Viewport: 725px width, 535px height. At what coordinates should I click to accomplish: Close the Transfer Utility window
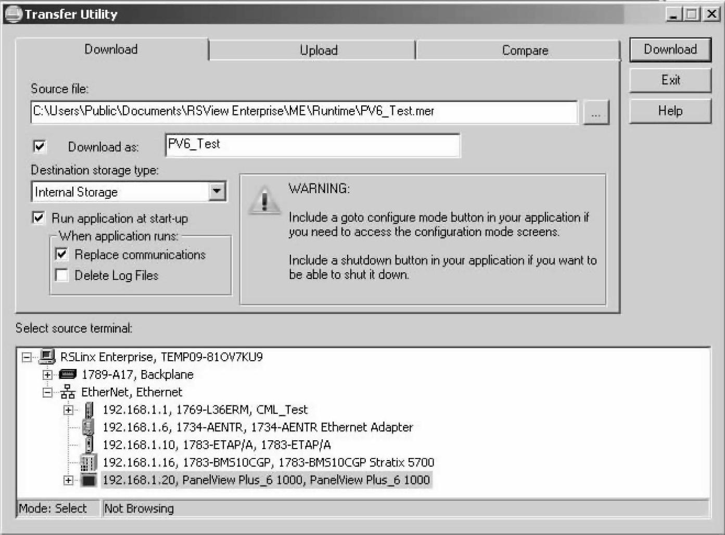pyautogui.click(x=711, y=14)
